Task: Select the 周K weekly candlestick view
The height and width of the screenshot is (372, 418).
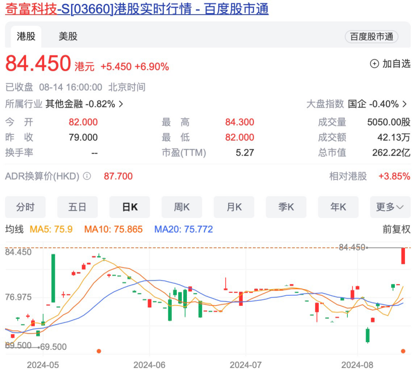Action: click(181, 207)
